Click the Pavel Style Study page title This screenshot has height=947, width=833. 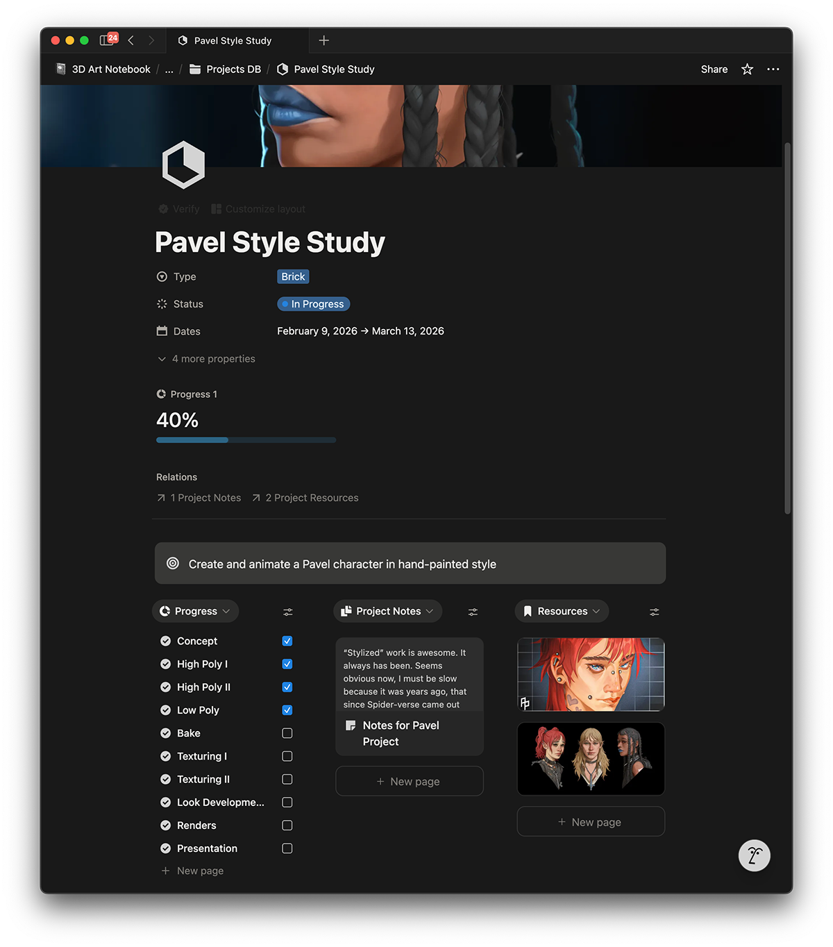(270, 242)
